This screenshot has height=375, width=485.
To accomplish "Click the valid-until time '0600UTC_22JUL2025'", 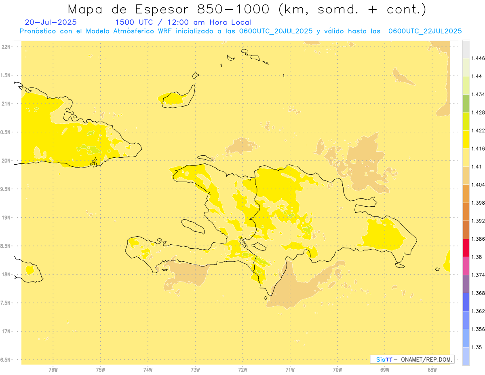I will 425,31.
